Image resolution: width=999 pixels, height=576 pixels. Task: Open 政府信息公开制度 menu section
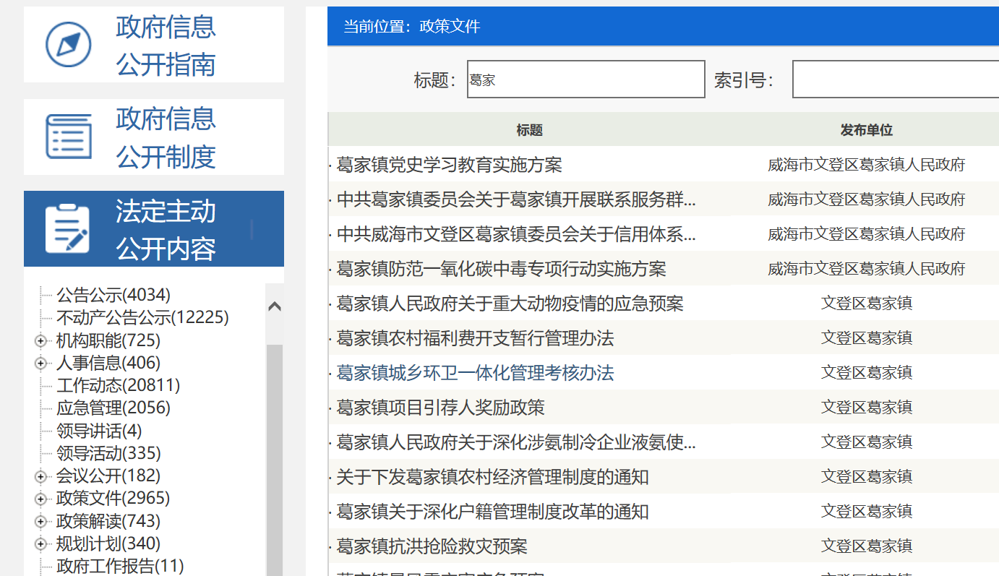(166, 137)
